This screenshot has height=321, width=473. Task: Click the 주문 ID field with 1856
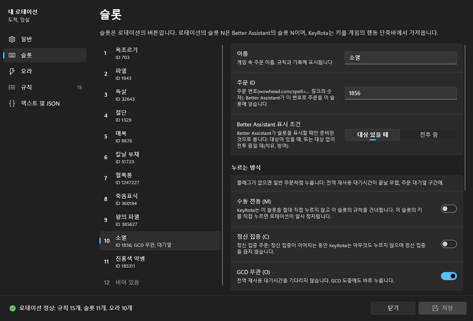click(400, 93)
